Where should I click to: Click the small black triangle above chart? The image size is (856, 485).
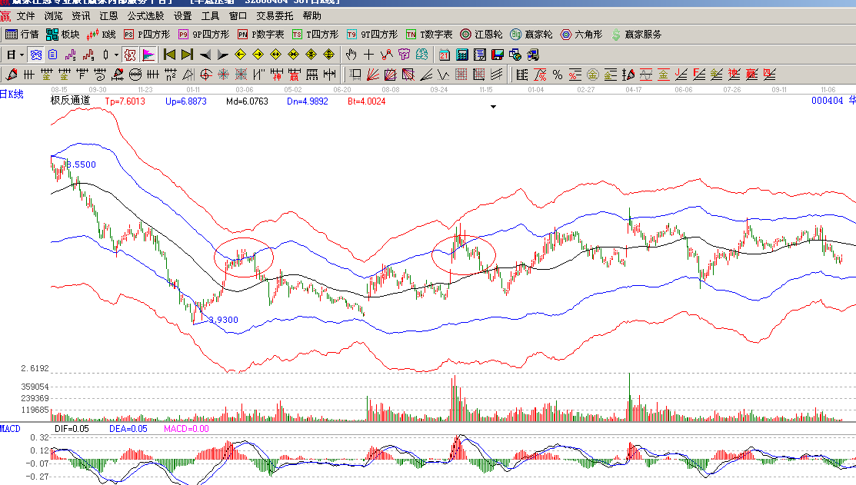493,108
